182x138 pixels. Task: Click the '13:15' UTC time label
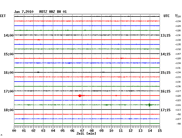point(165,35)
